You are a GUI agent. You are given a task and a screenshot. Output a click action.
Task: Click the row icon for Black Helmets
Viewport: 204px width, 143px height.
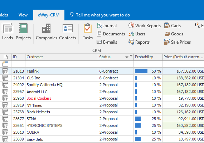point(5,112)
